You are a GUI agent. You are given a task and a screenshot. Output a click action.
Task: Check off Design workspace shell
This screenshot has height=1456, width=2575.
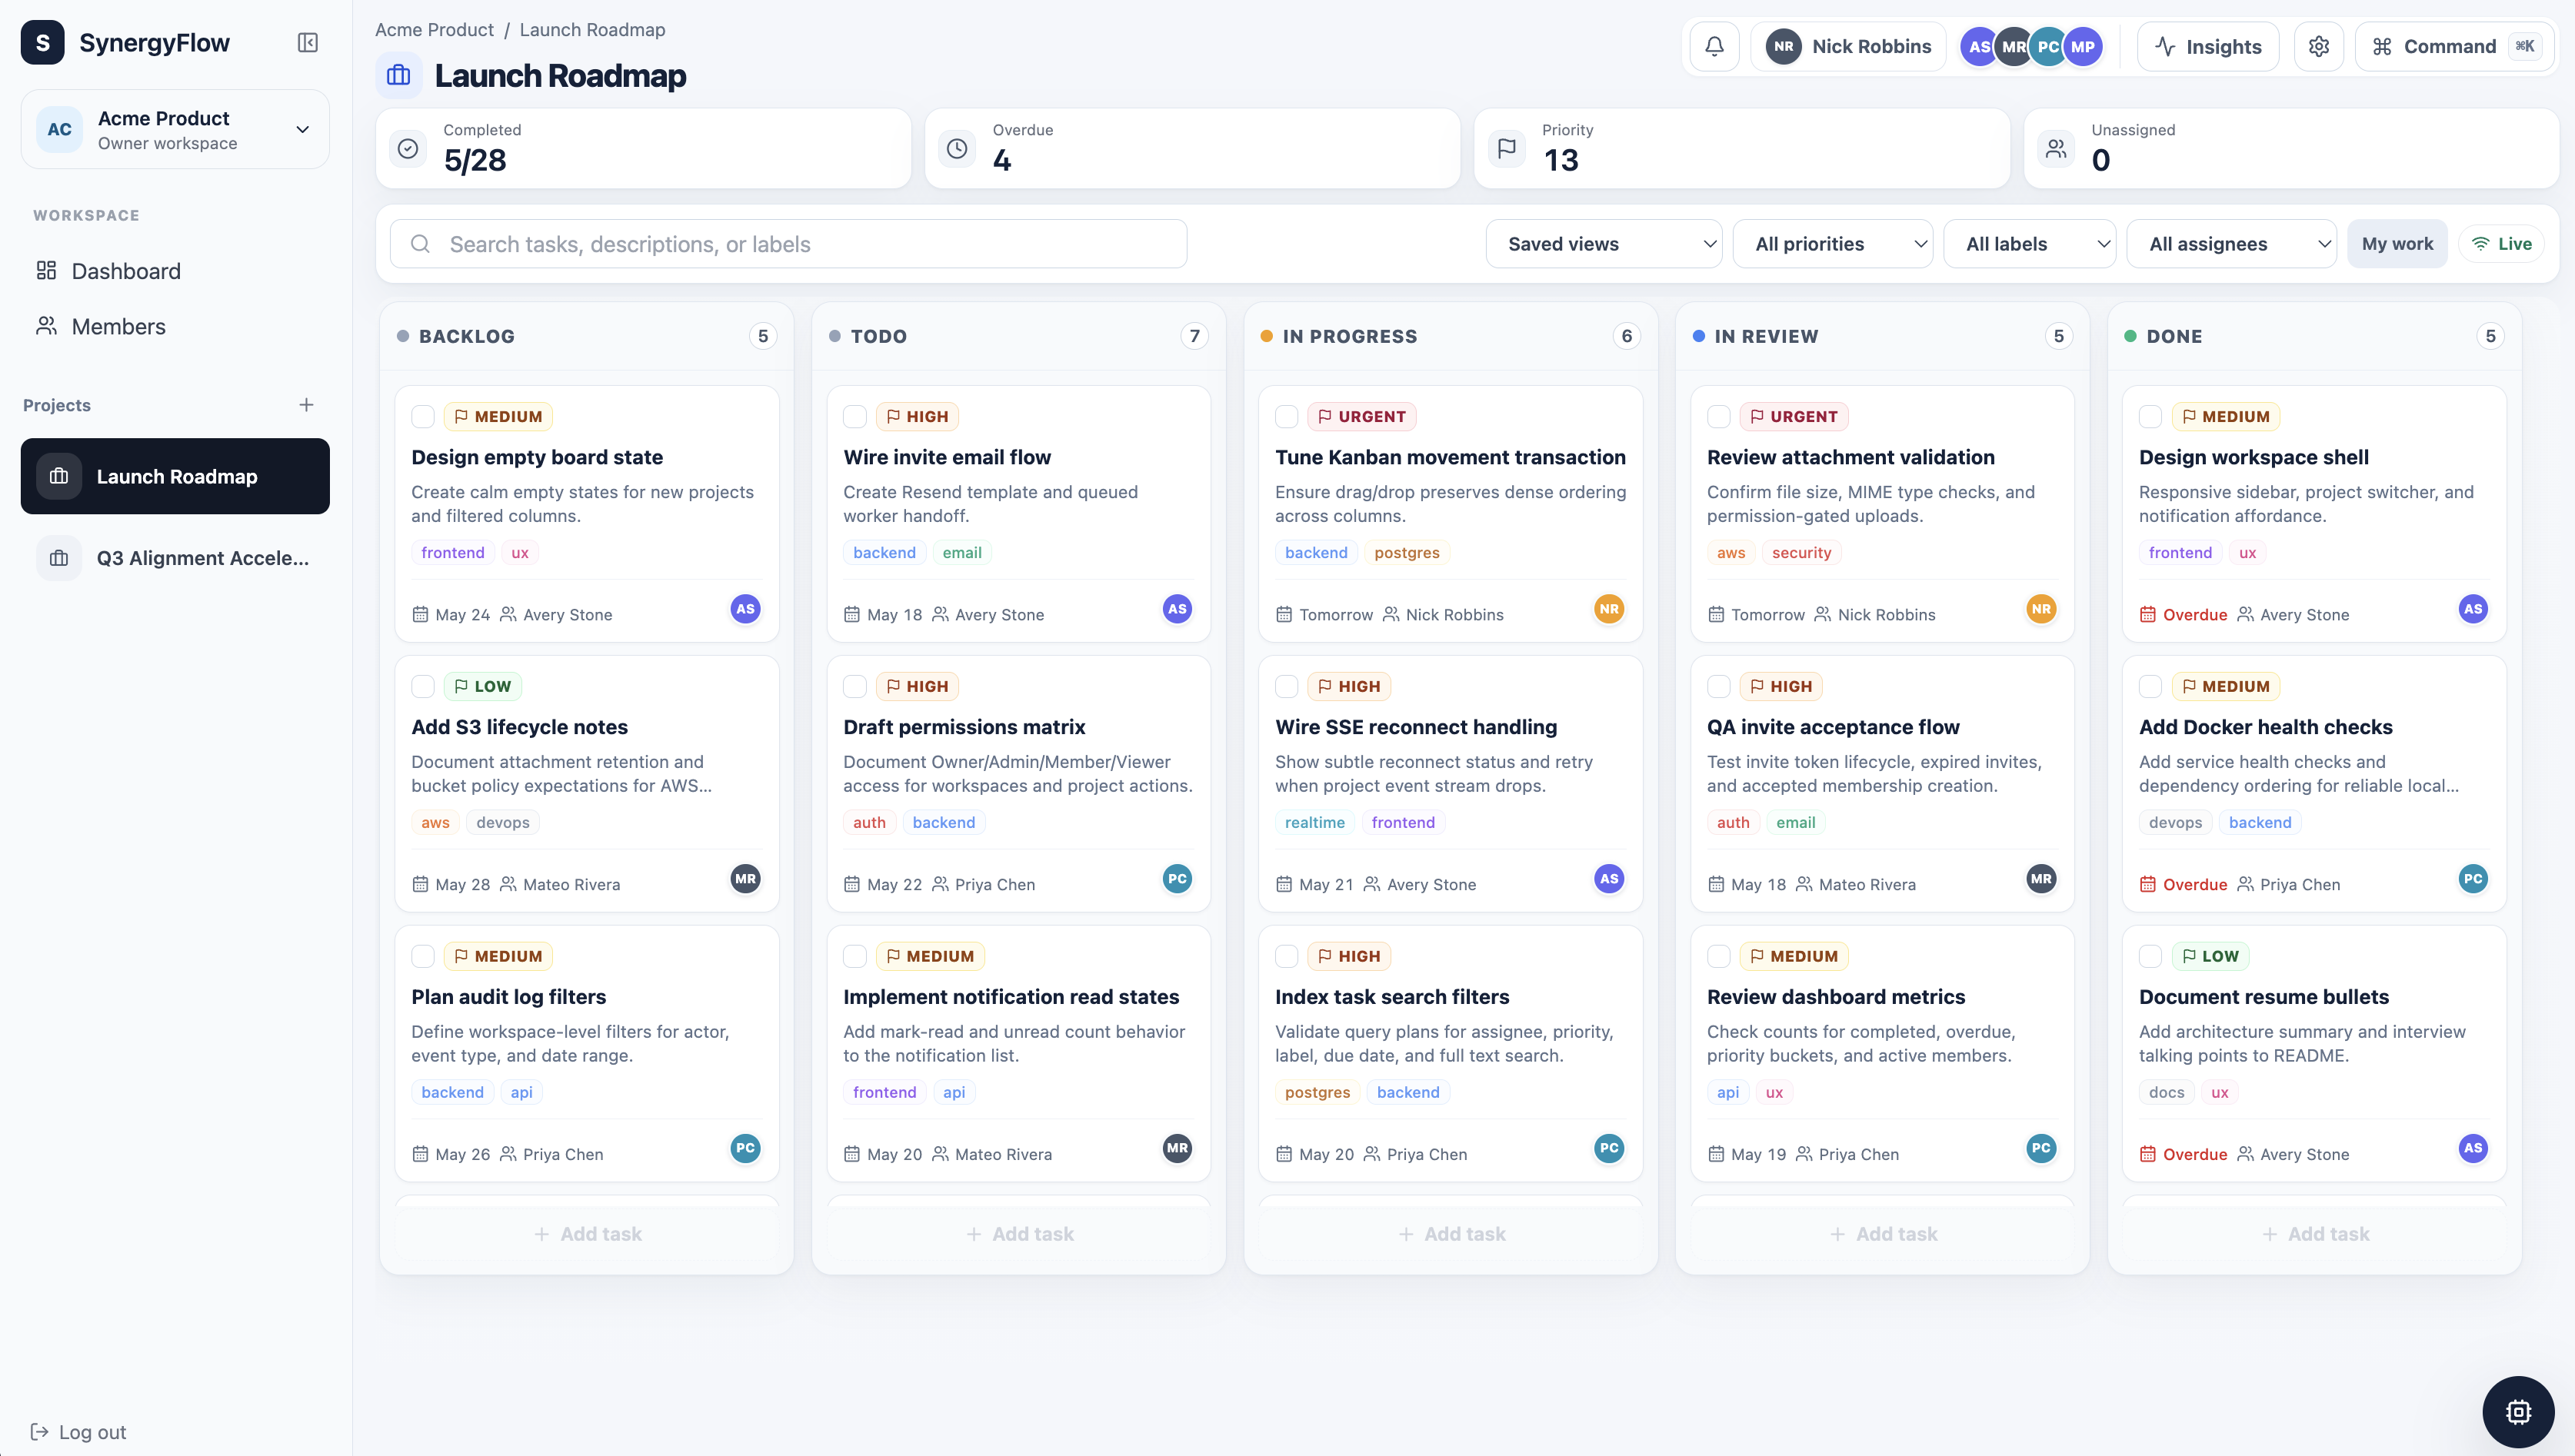(2151, 417)
